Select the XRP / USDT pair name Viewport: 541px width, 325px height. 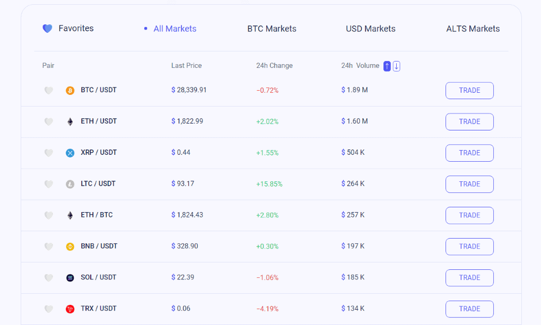[x=99, y=153]
